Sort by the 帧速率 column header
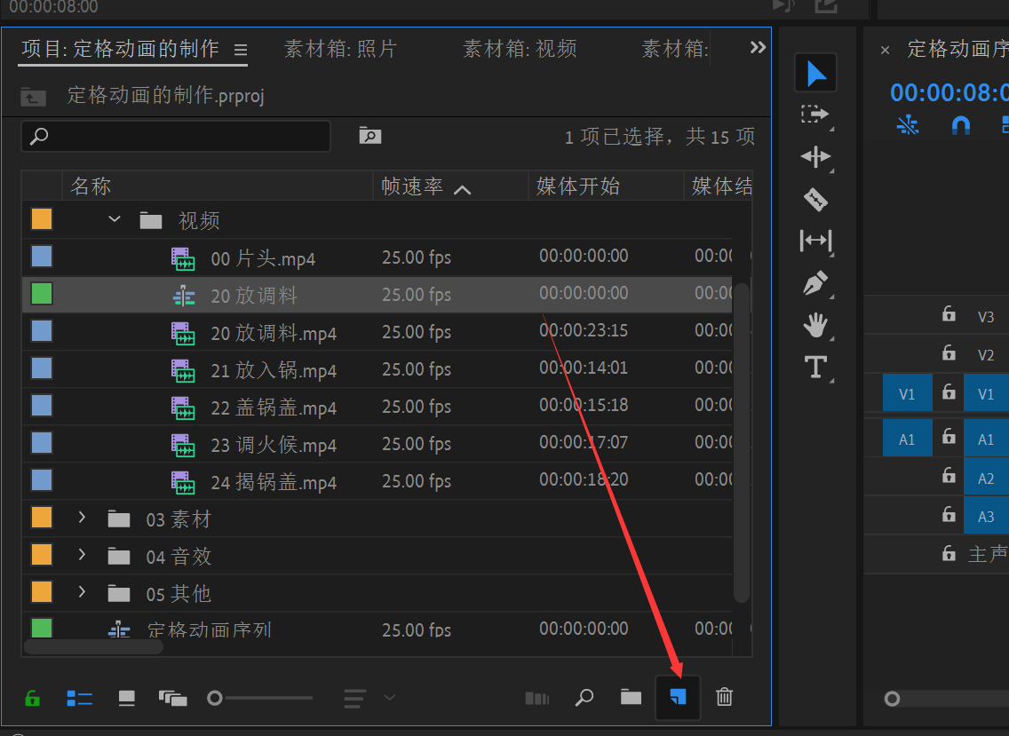 pos(450,186)
